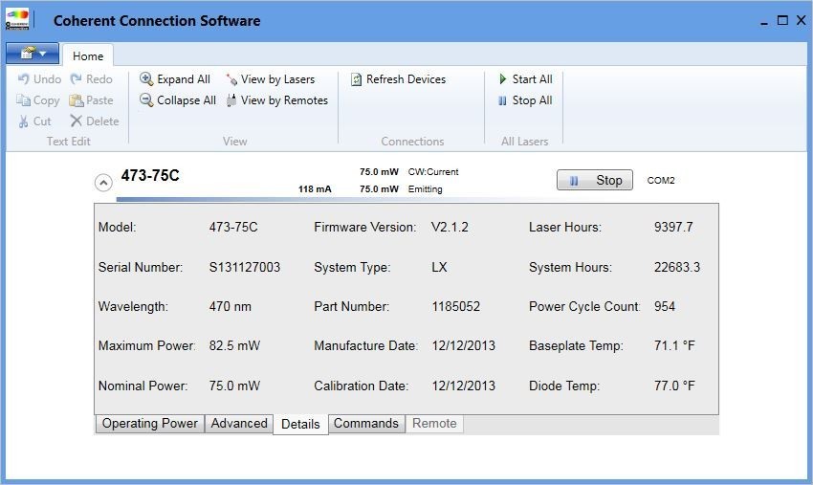Click the Refresh Devices icon

[356, 79]
